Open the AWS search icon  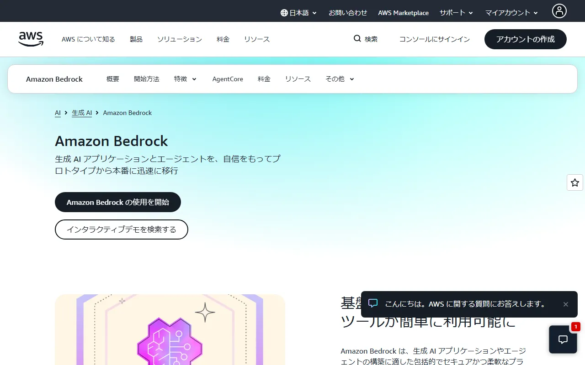click(x=357, y=39)
